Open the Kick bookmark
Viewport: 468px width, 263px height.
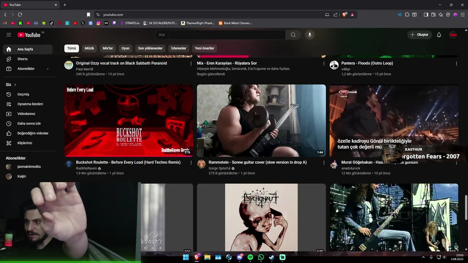(20, 23)
